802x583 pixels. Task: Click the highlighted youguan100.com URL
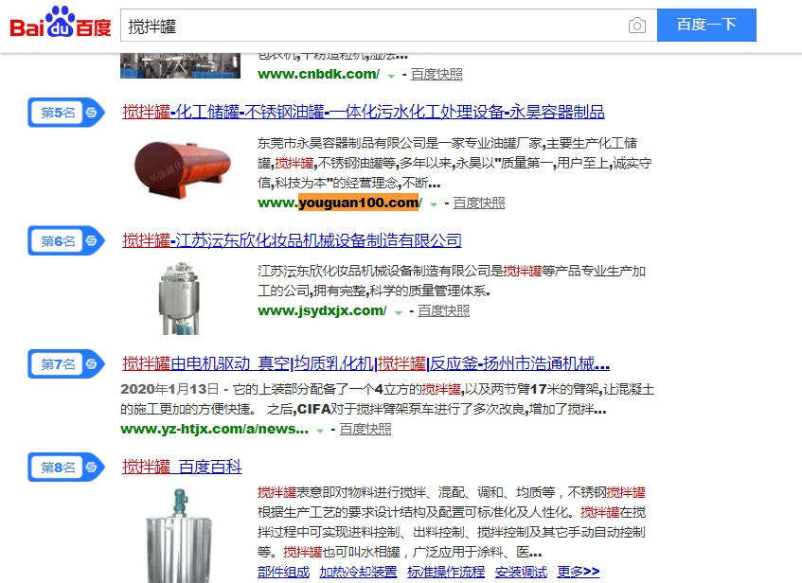359,203
